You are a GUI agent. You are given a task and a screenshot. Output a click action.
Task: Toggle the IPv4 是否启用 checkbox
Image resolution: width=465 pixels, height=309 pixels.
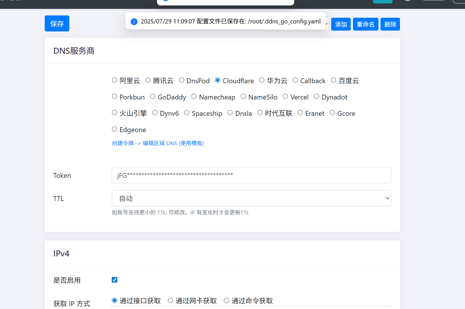click(x=115, y=280)
